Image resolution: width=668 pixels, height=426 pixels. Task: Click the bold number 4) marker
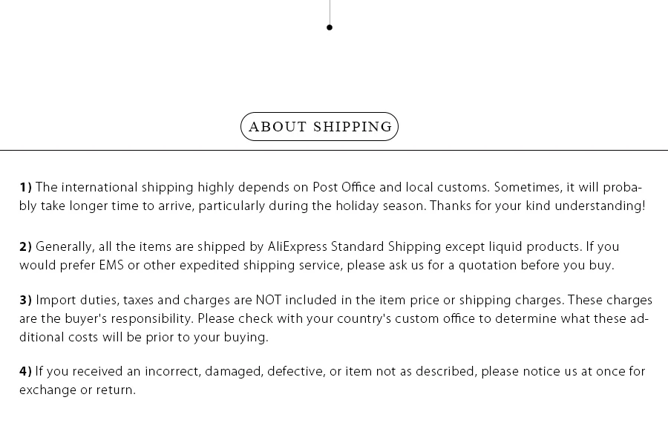(25, 372)
